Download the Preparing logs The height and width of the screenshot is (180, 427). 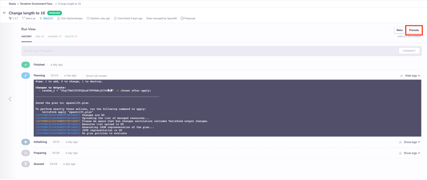point(400,153)
